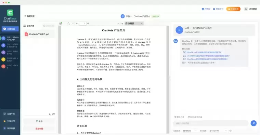Image resolution: width=260 pixels, height=135 pixels.
Task: Click the orange membership button at top
Action: 233,9
